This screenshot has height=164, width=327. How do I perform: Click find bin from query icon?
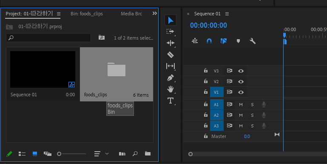pyautogui.click(x=102, y=37)
